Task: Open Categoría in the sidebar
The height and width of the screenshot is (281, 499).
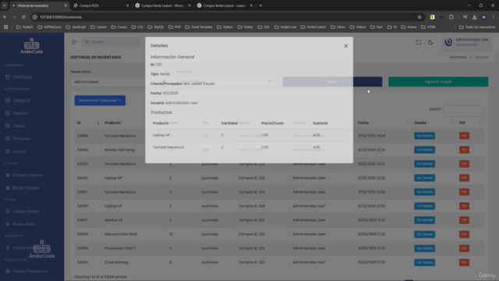Action: tap(21, 101)
